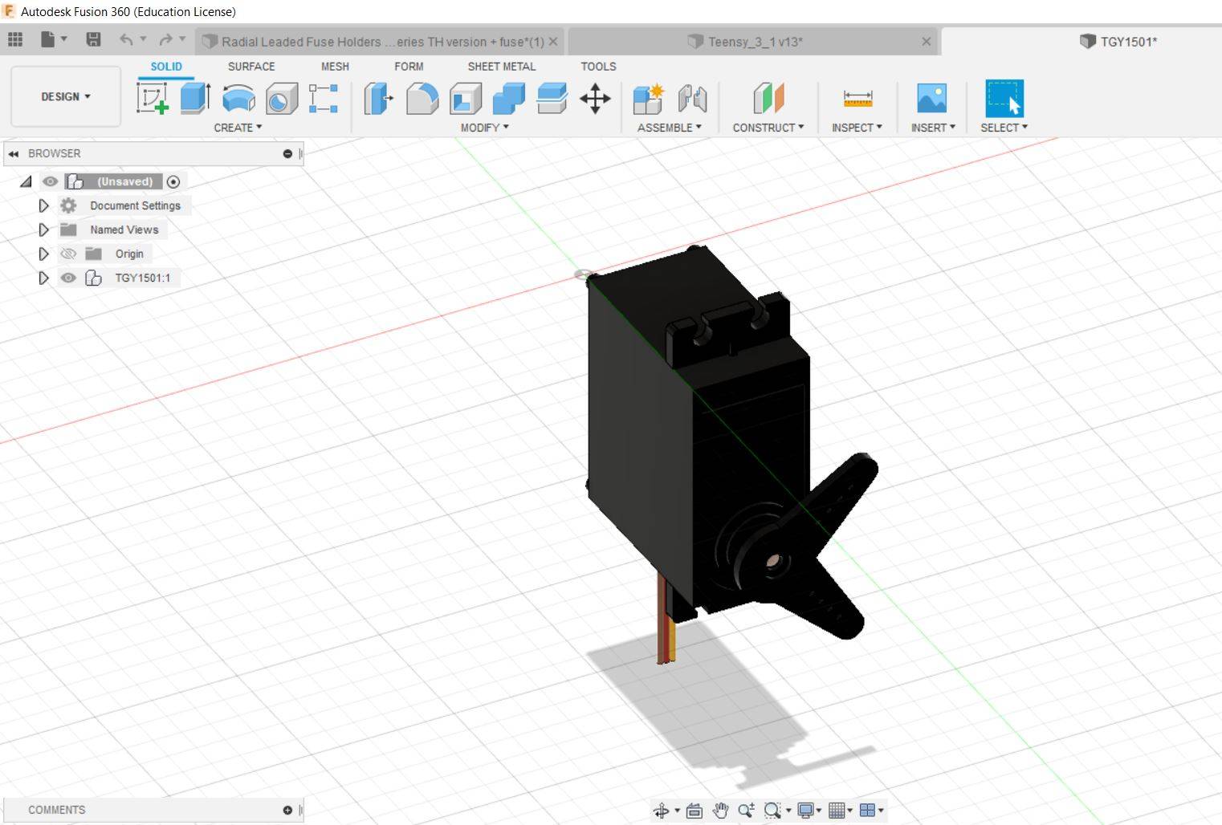This screenshot has height=825, width=1222.
Task: Click the File menu icon
Action: (48, 39)
